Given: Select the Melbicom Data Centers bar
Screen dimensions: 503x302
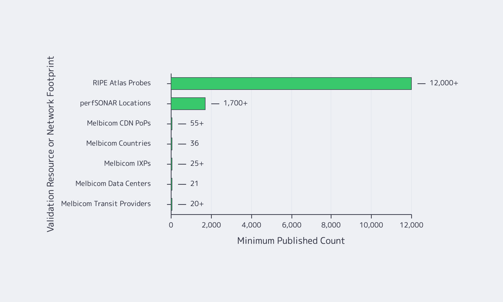Looking at the screenshot, I should pyautogui.click(x=172, y=183).
